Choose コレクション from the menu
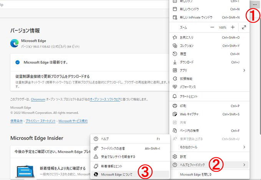 pyautogui.click(x=209, y=46)
